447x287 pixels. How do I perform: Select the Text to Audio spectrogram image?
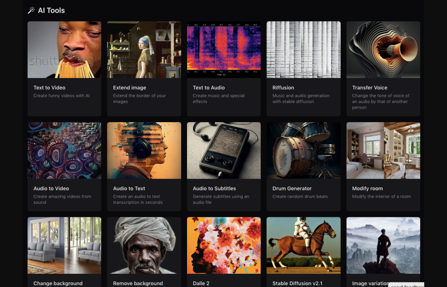click(224, 50)
